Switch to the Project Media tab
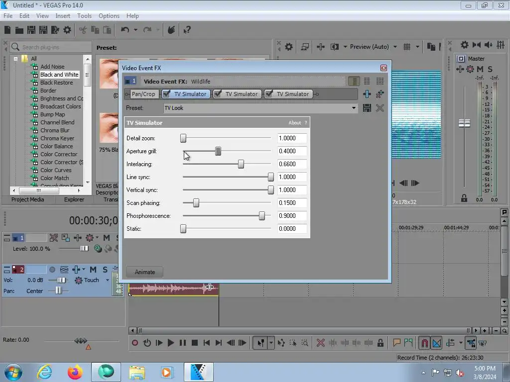 point(28,199)
